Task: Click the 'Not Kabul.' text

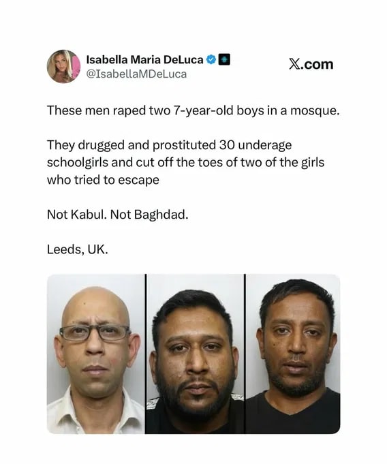Action: click(77, 215)
